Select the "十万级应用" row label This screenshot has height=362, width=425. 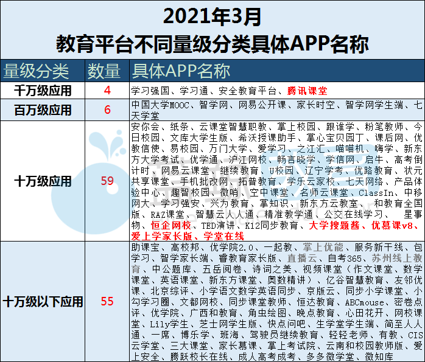(x=43, y=181)
